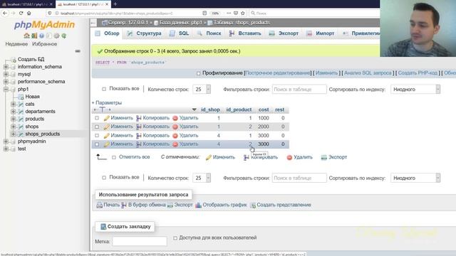Open the Вставить tab
Screen dimensions: 456x256
click(x=245, y=33)
